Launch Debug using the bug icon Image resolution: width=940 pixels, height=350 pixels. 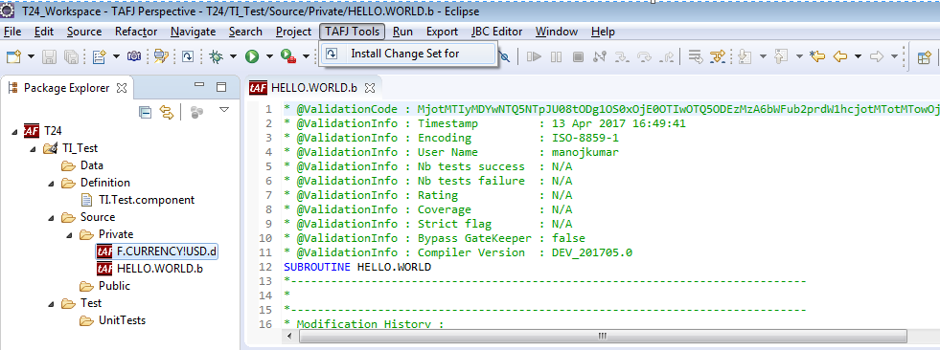pos(216,56)
